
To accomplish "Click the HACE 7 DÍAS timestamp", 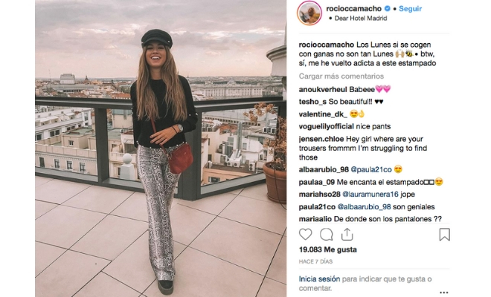I will [315, 261].
